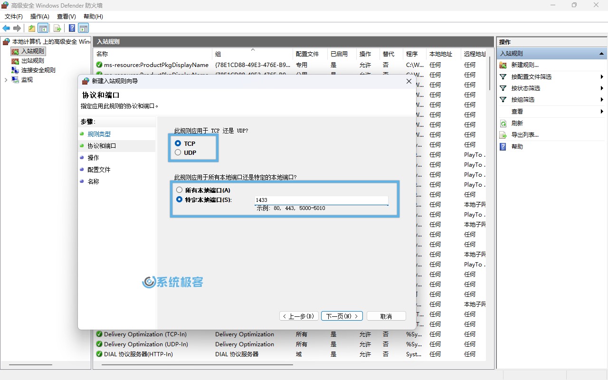Toggle the Show/Hide Console Tree toolbar icon

click(x=43, y=28)
